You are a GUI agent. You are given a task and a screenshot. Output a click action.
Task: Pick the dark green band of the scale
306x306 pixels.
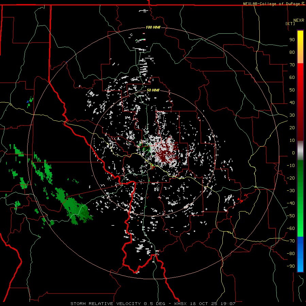300,170
